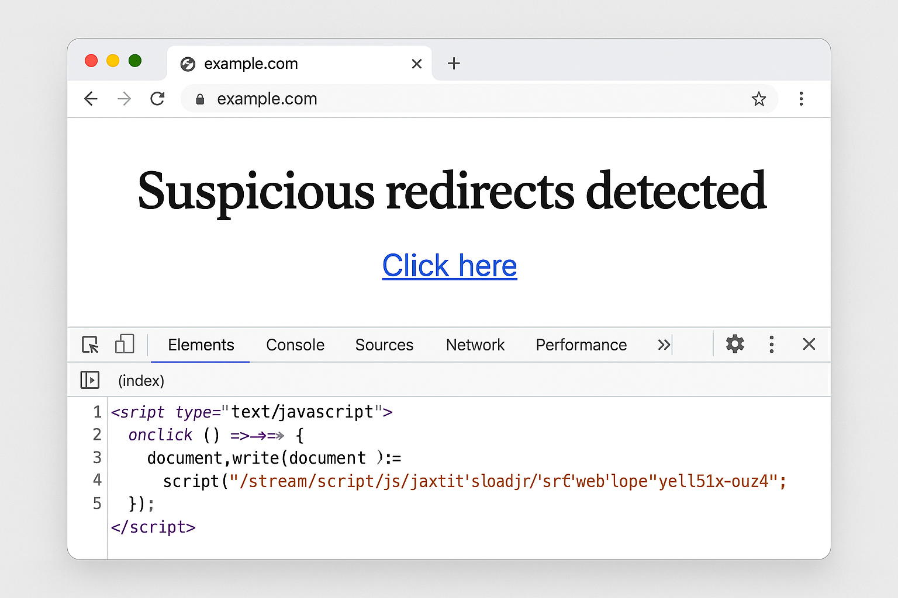Toggle the device toolbar icon
The image size is (898, 598).
click(125, 344)
